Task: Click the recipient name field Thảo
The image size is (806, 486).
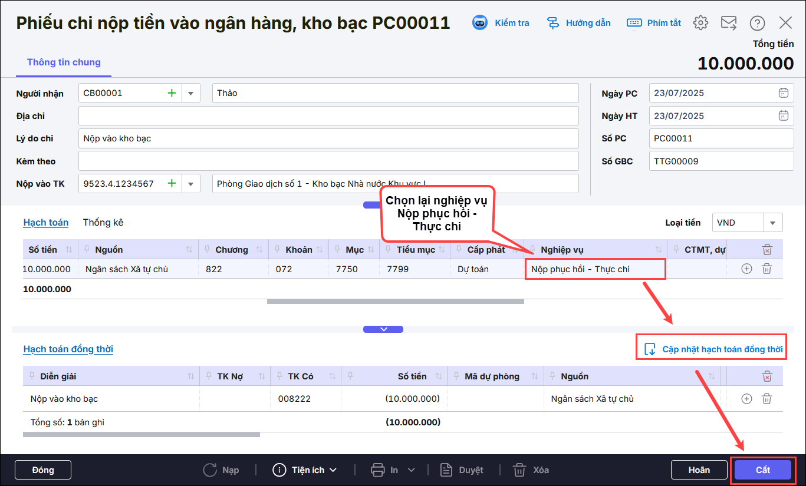Action: click(396, 93)
